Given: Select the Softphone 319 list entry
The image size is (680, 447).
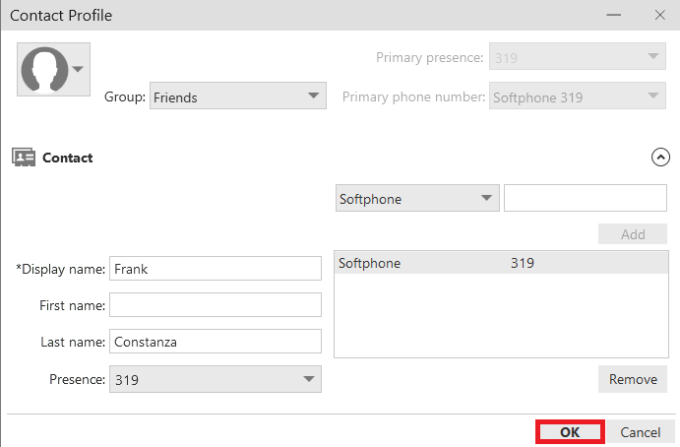Looking at the screenshot, I should pyautogui.click(x=501, y=263).
